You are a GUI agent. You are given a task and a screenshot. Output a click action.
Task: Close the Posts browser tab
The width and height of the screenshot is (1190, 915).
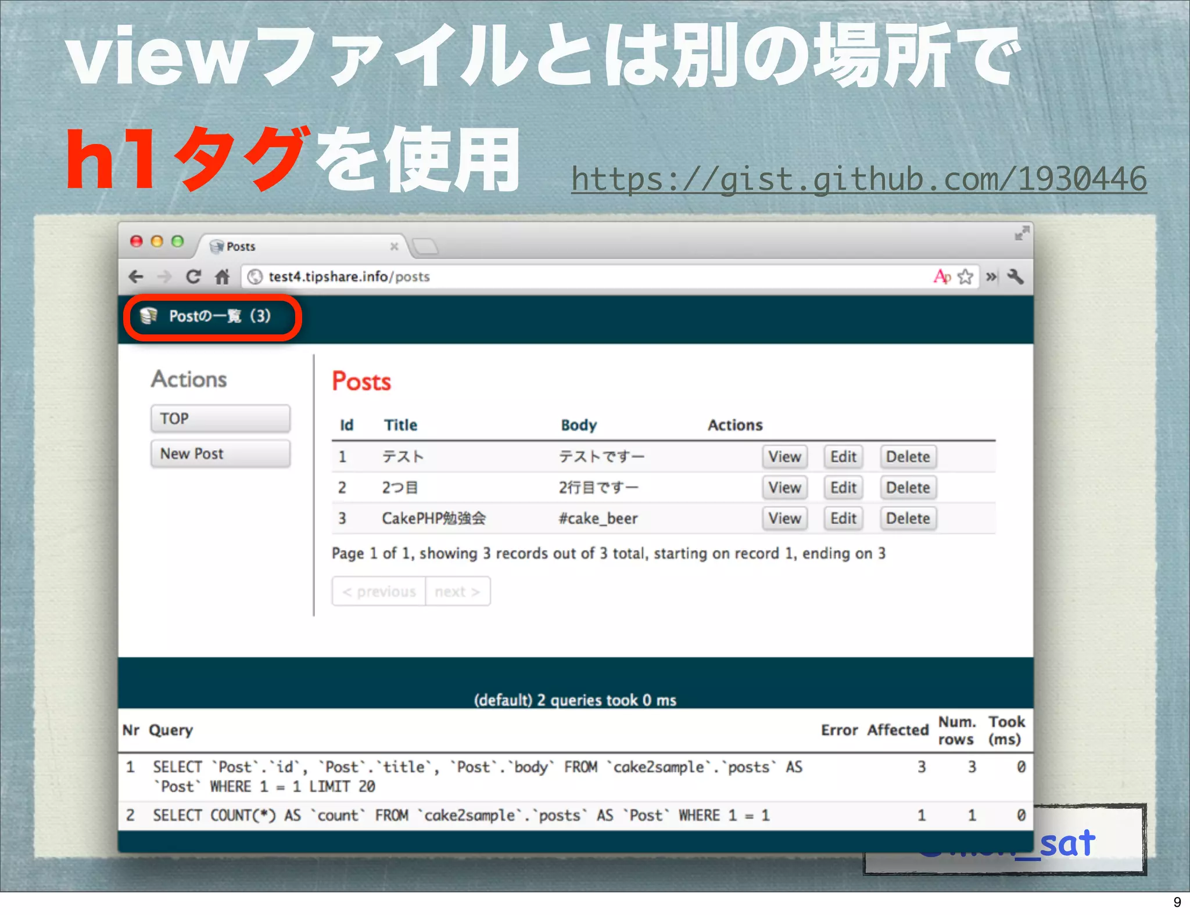tap(394, 246)
